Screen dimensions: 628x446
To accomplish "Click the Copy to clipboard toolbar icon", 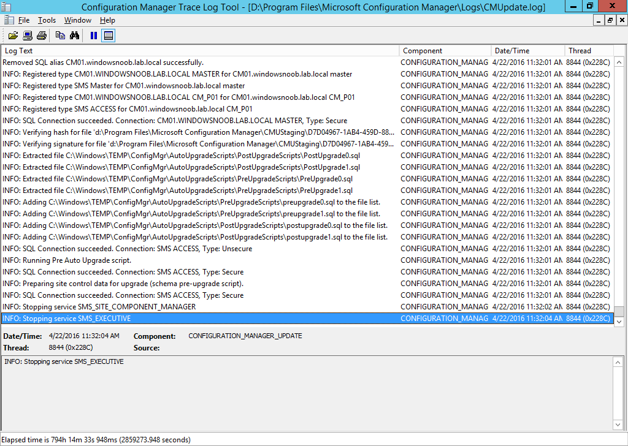I will 60,36.
